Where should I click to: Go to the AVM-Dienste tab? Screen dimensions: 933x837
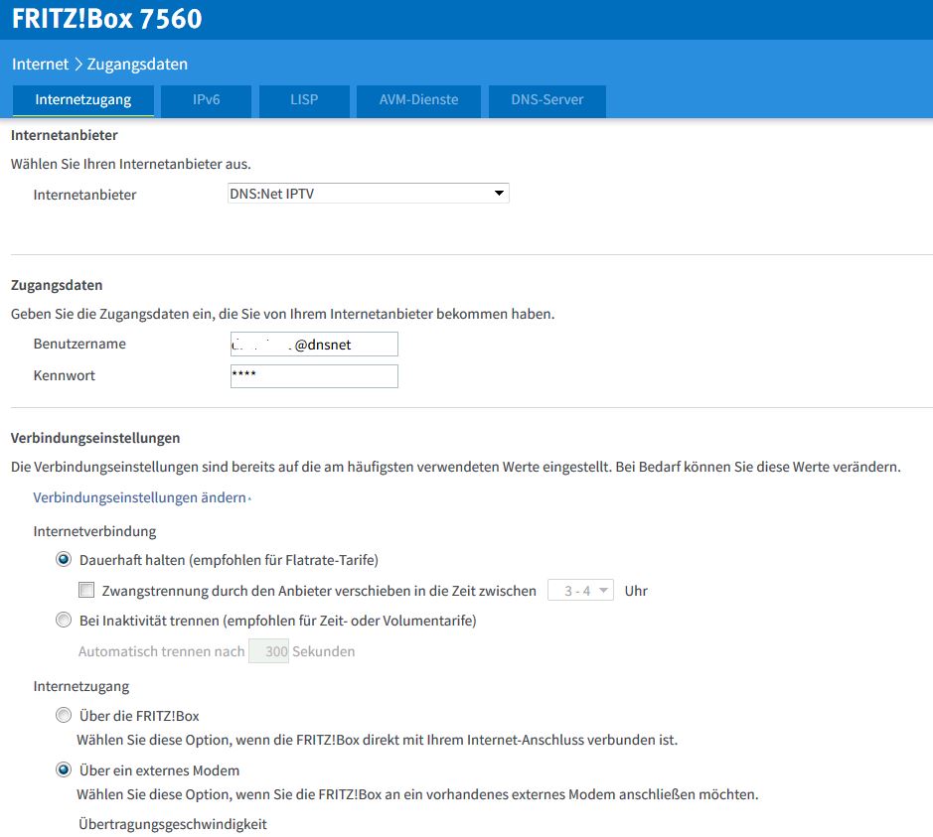point(419,100)
